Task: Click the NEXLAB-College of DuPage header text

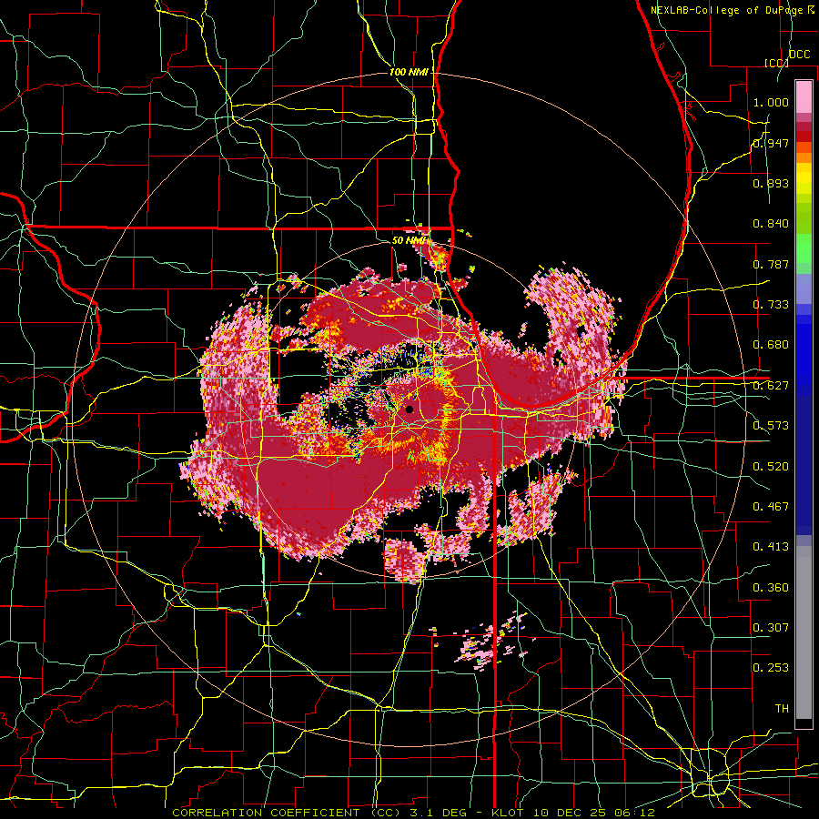Action: coord(729,10)
